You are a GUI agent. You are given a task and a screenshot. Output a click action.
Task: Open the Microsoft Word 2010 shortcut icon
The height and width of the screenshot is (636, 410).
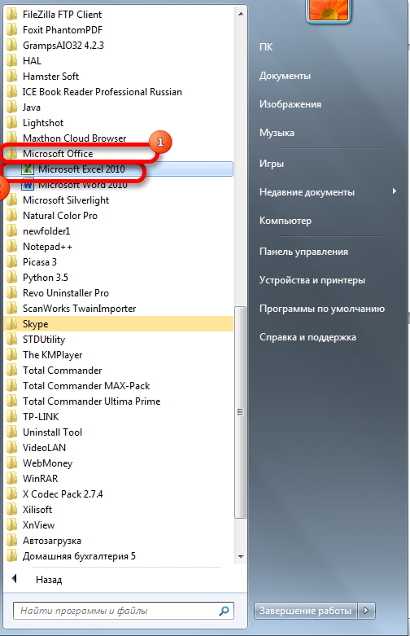[28, 185]
